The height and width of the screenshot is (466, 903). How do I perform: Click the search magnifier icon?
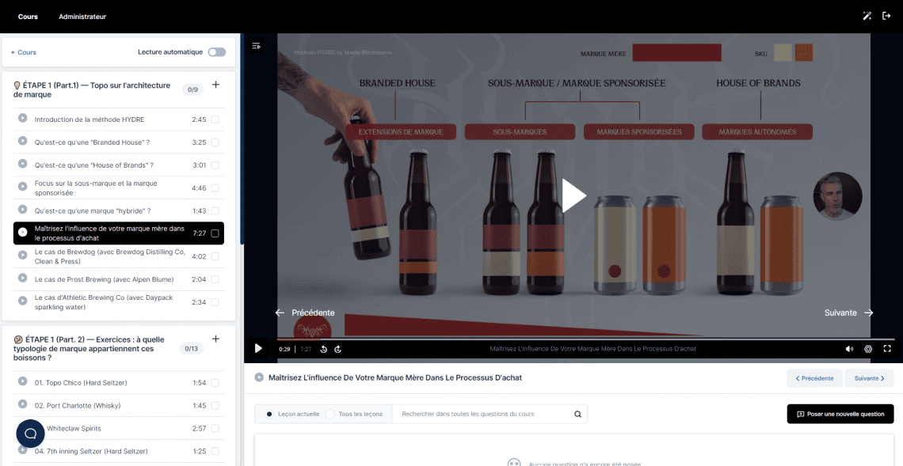577,414
